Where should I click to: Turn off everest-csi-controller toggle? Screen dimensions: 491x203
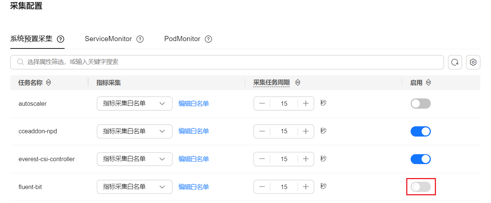tap(421, 159)
